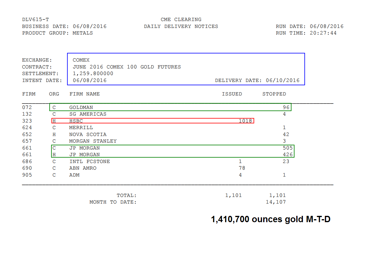Click the SETTLEMENT: label

41,74
